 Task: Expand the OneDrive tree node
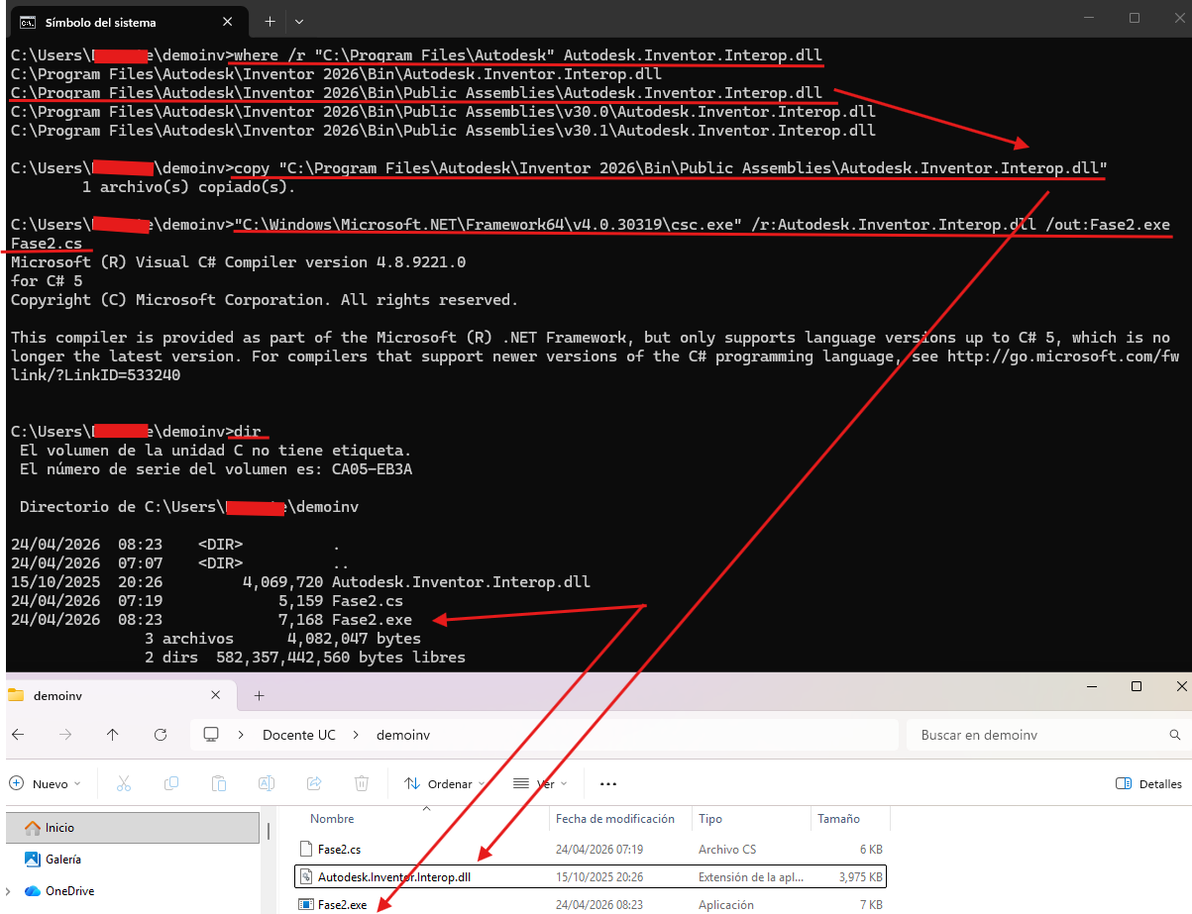[10, 891]
